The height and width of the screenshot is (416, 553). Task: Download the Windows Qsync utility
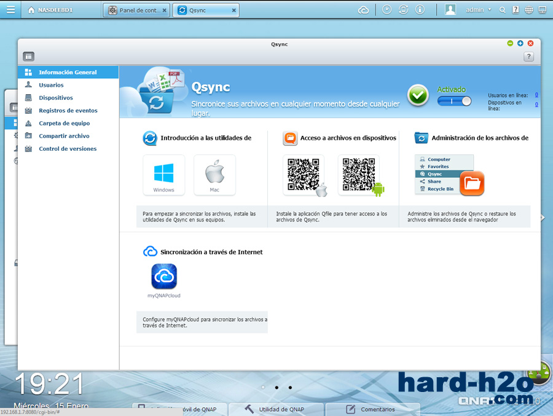[x=163, y=175]
